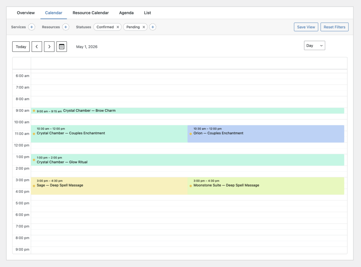The width and height of the screenshot is (361, 267).
Task: Open the date picker calendar icon
Action: (61, 47)
